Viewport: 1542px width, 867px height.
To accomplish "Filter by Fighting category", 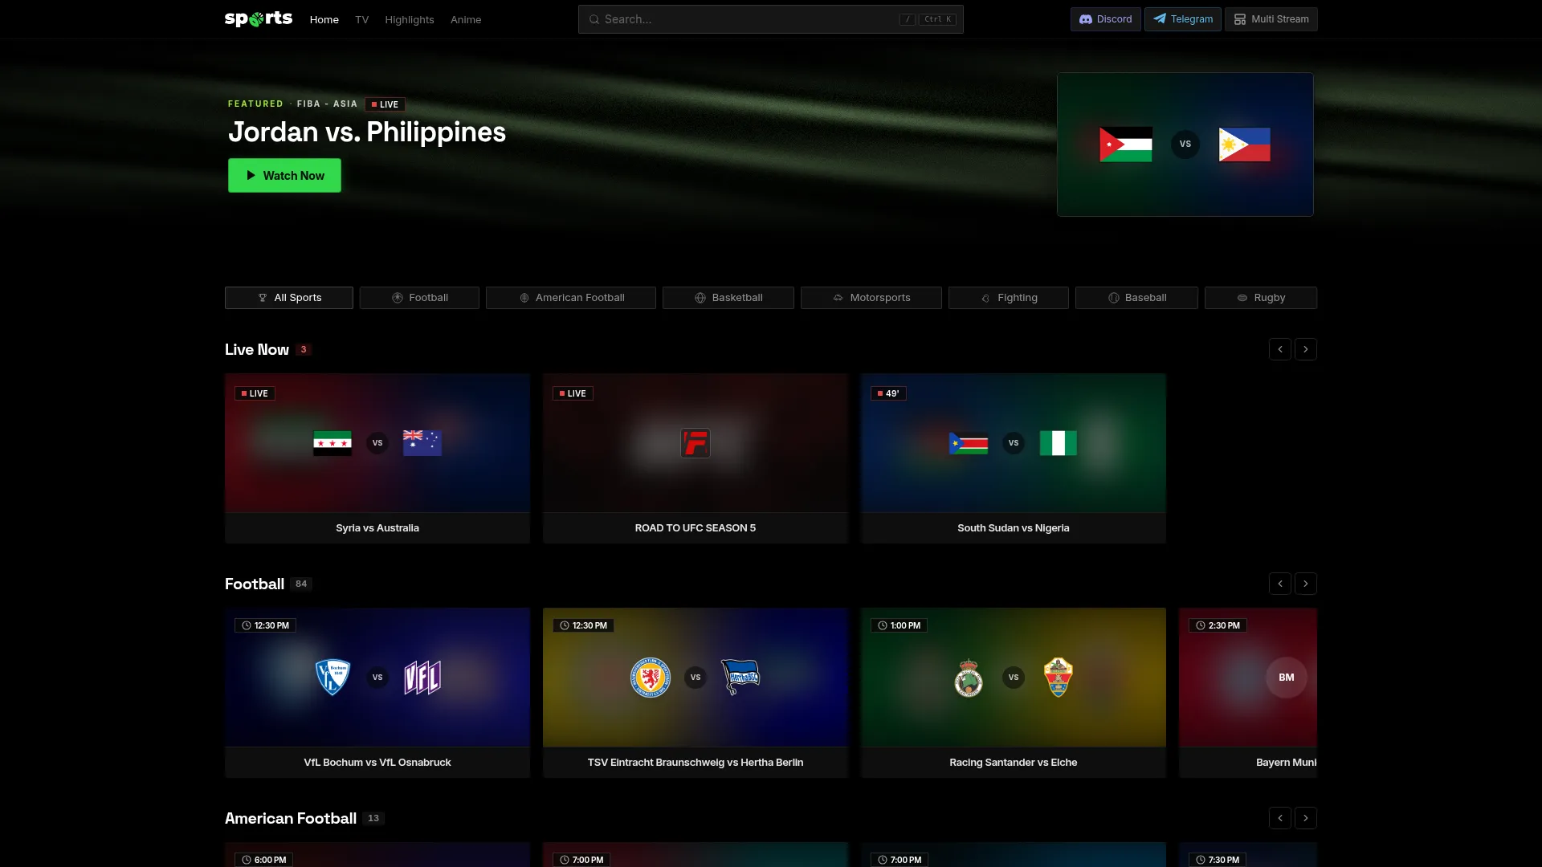I will 1009,298.
